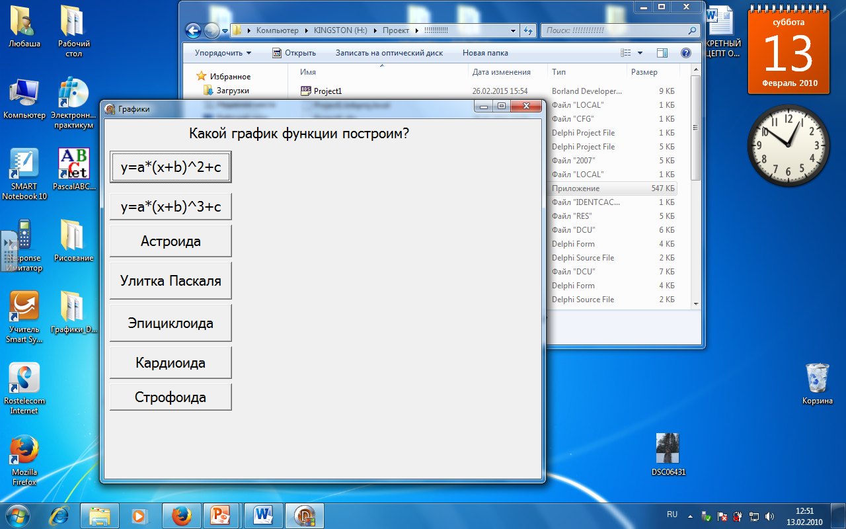Click the Explorer back navigation arrow
The width and height of the screenshot is (846, 529).
(193, 30)
